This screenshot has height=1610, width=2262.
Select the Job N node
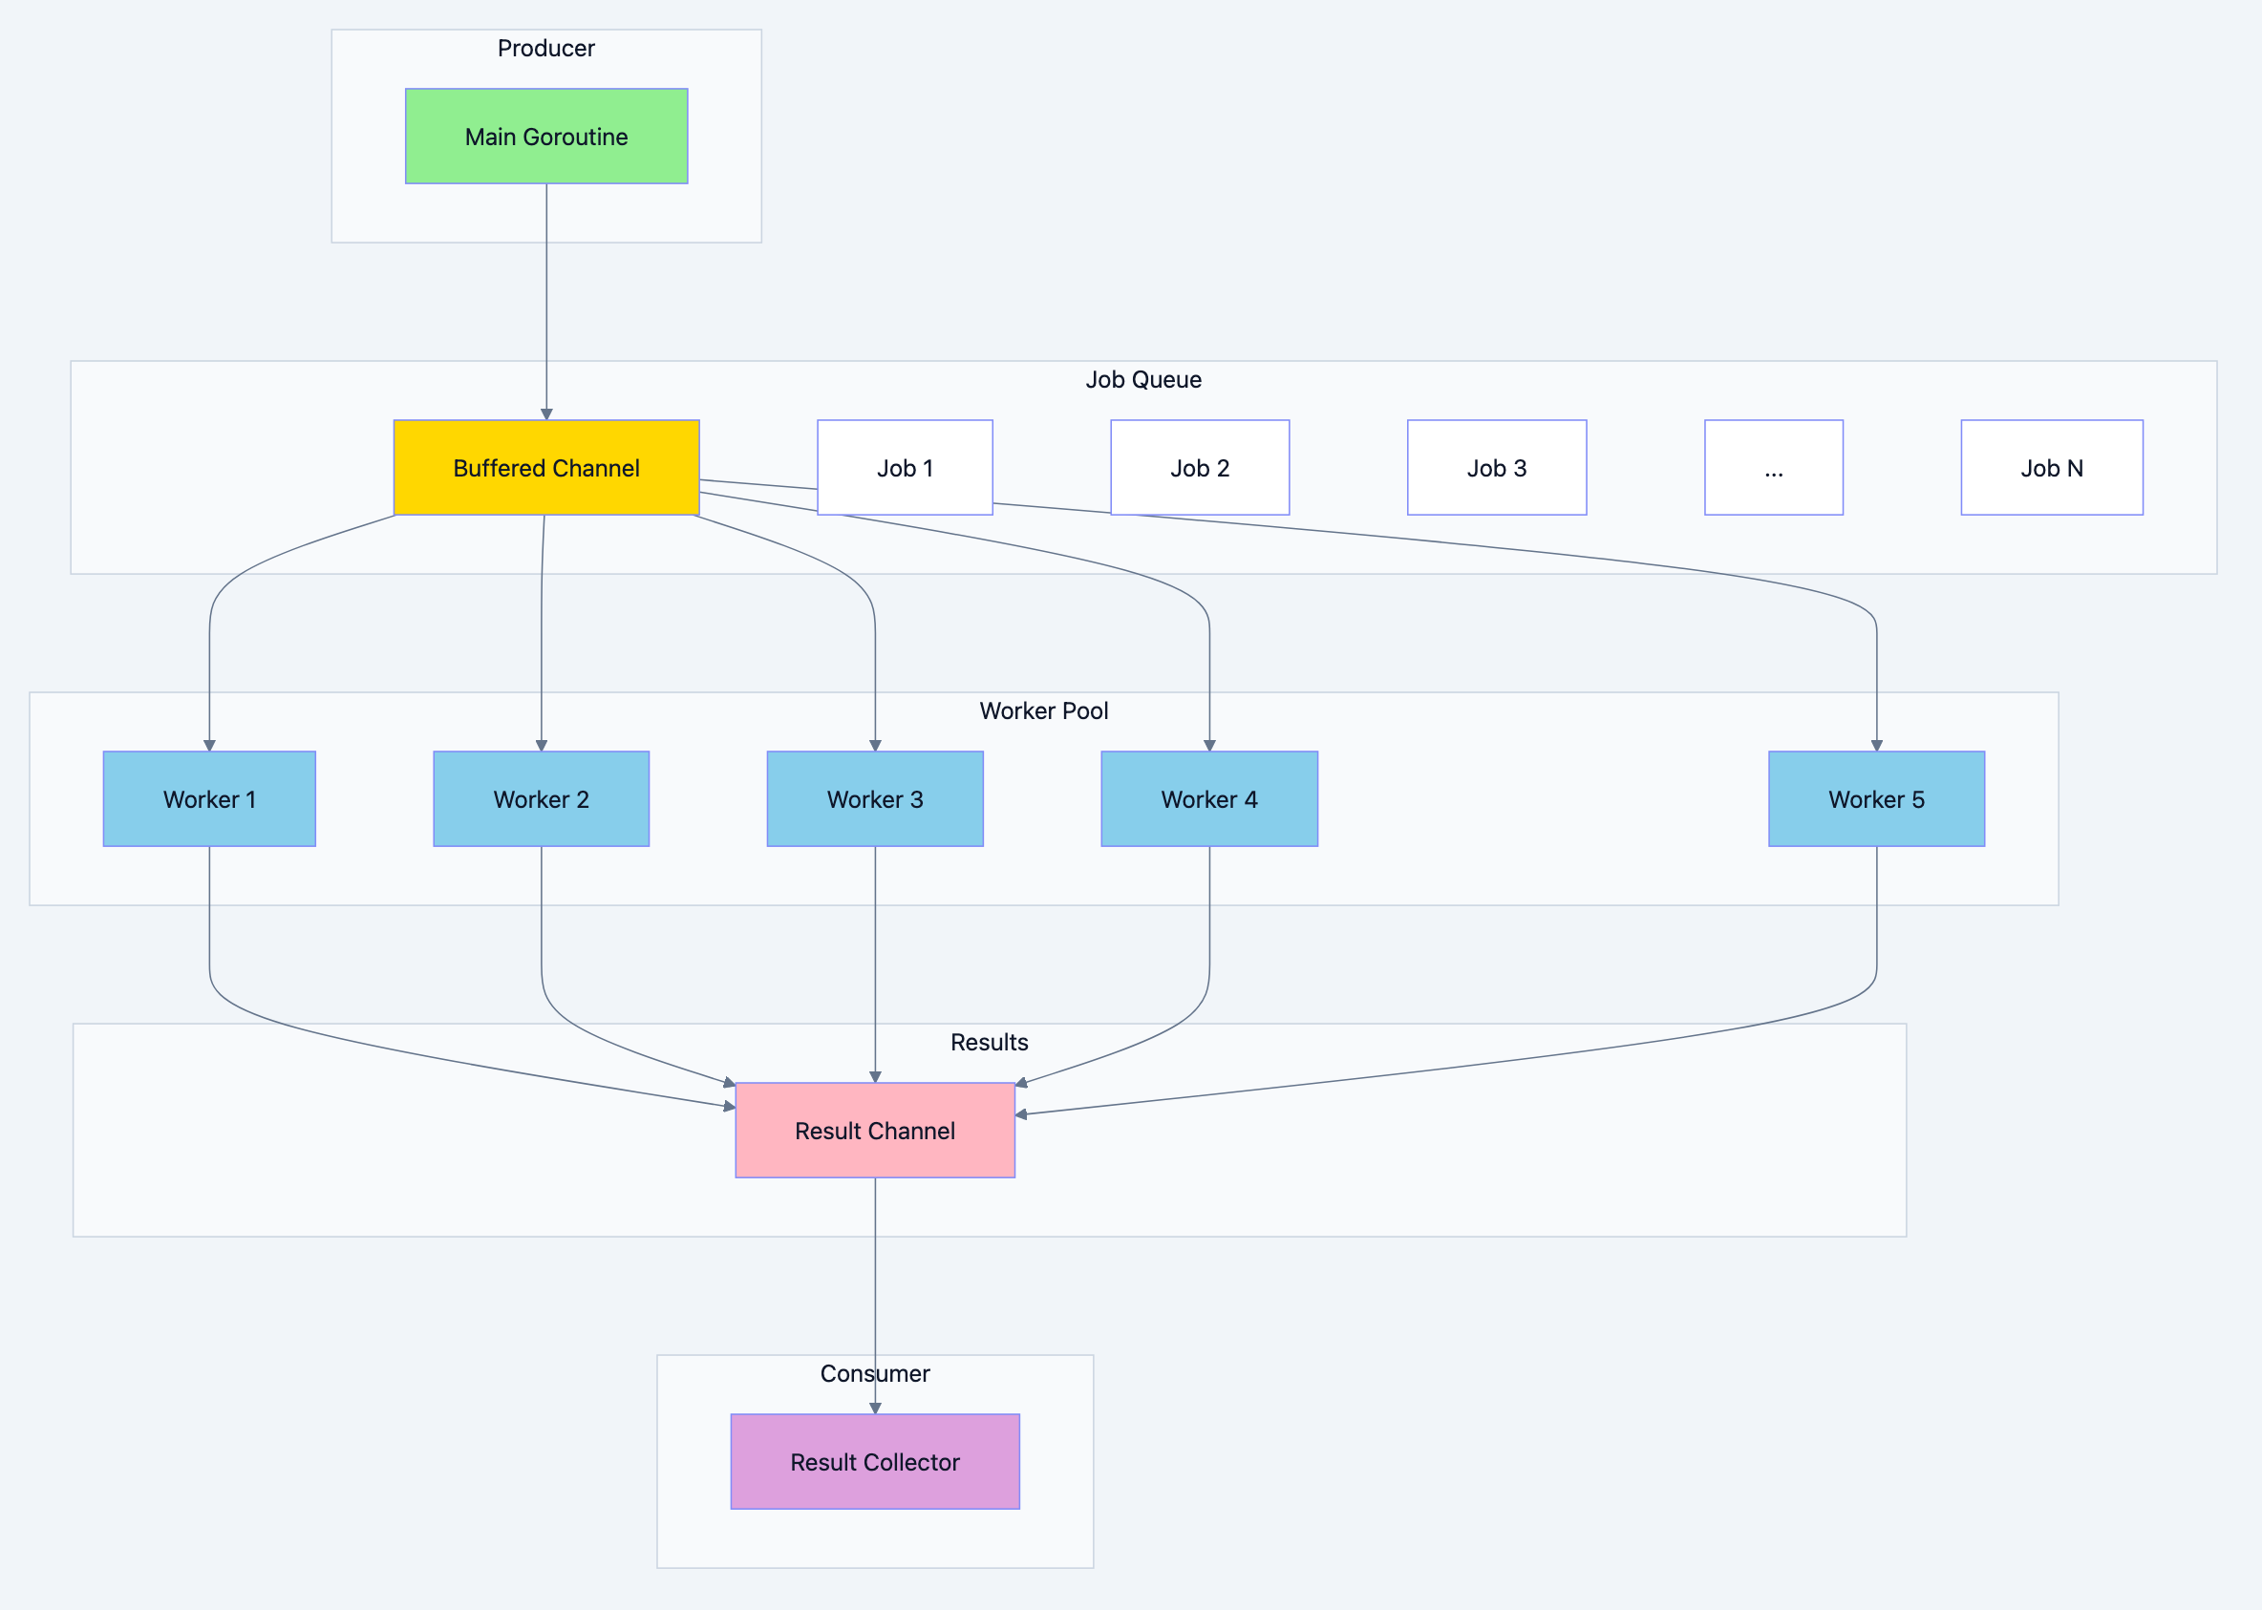click(x=2052, y=467)
